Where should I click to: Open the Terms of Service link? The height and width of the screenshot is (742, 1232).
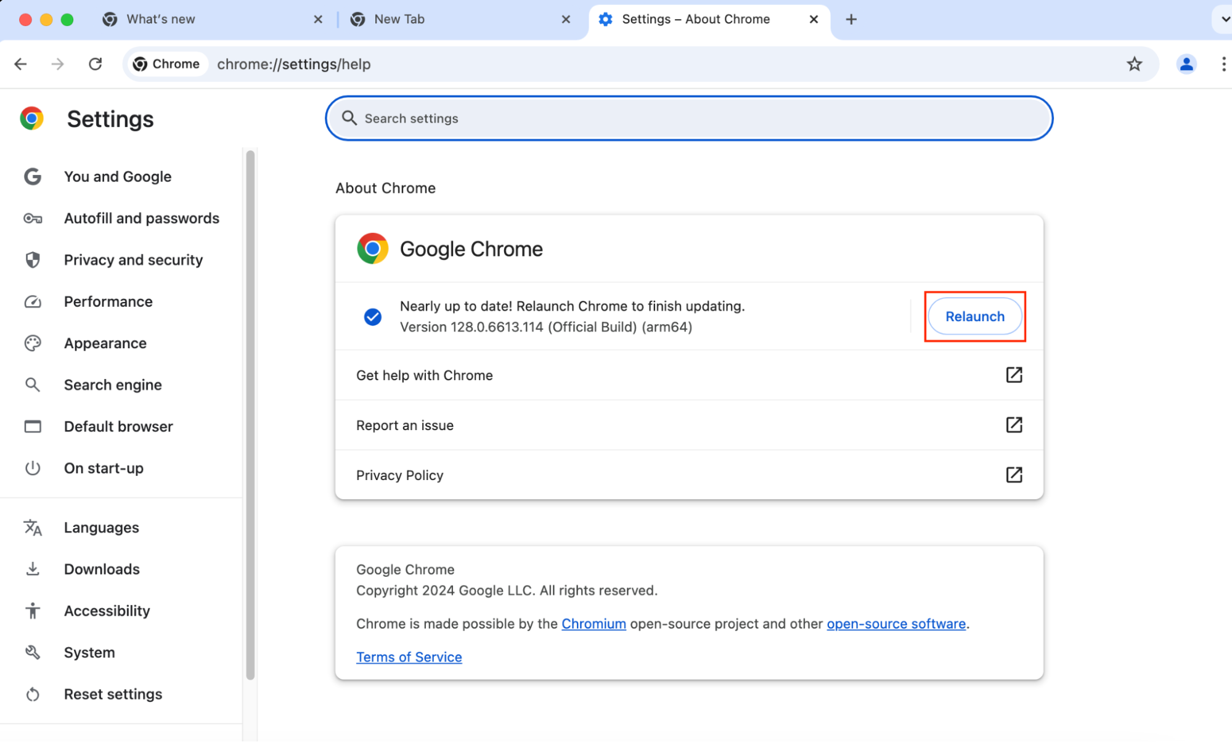point(409,656)
